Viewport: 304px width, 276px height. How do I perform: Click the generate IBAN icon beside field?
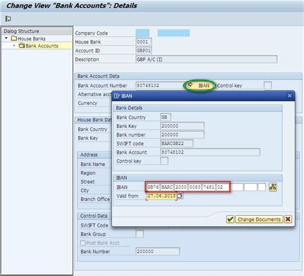click(x=273, y=187)
